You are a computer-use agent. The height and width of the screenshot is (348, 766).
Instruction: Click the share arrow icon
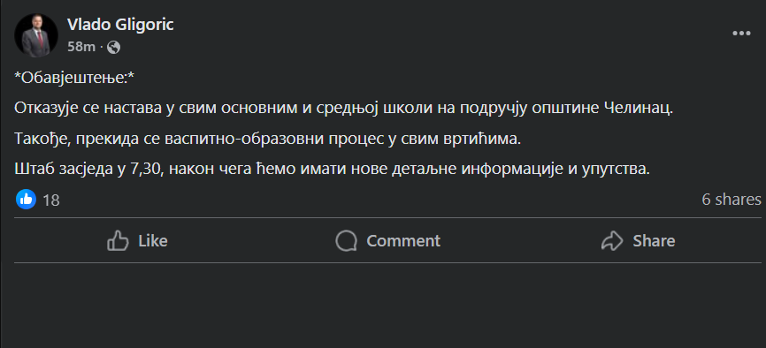point(612,240)
